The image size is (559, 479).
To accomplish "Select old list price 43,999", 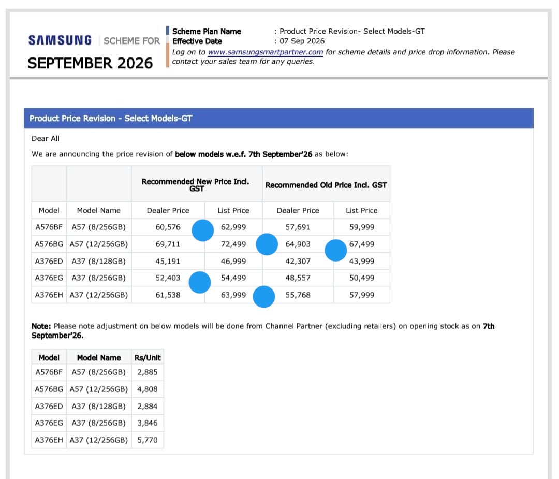I will [361, 262].
